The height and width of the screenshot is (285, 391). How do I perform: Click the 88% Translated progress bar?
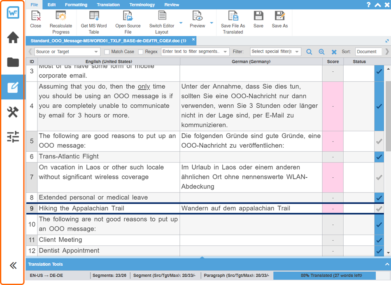(324, 275)
